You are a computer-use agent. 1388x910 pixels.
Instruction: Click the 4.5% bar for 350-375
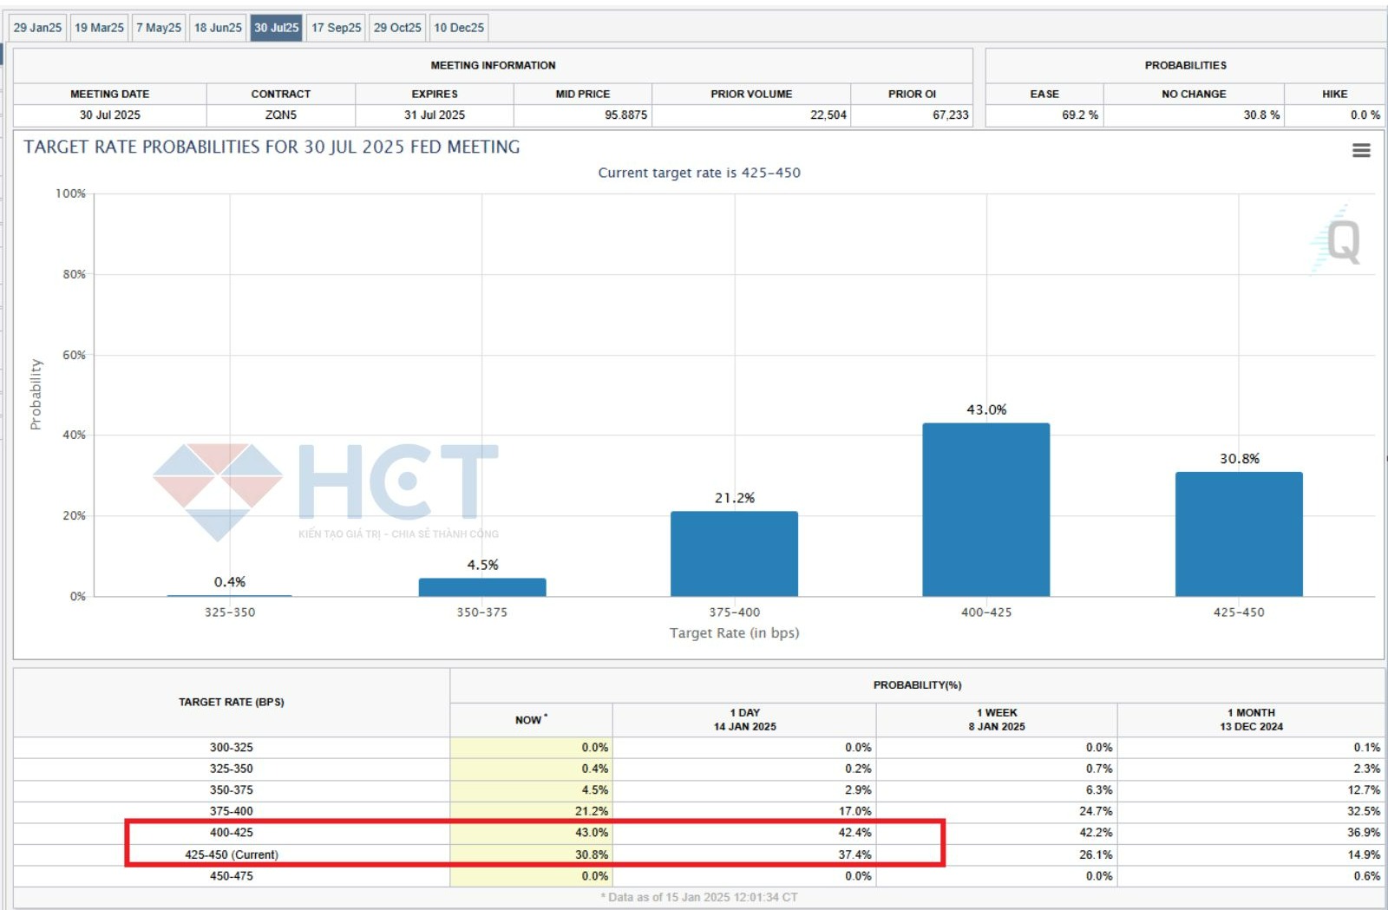point(482,587)
